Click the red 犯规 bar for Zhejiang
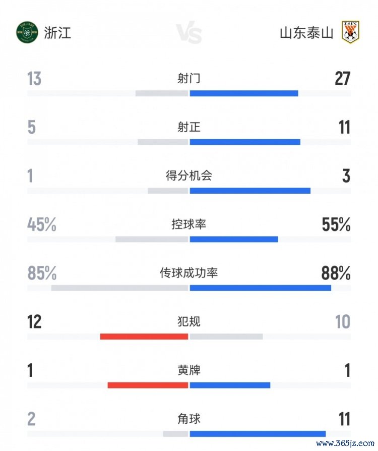 (144, 336)
